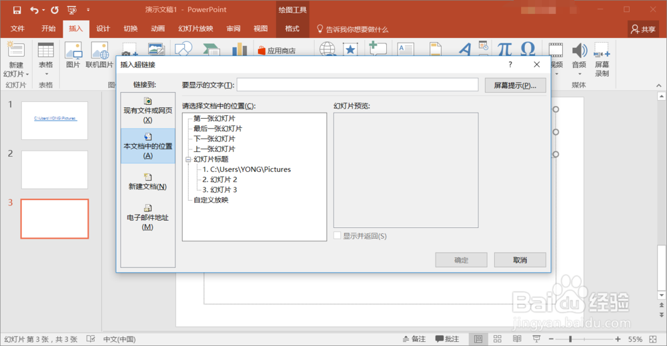Select 上一张幻灯片 in the tree
Screen dimensions: 667x346
[x=214, y=149]
